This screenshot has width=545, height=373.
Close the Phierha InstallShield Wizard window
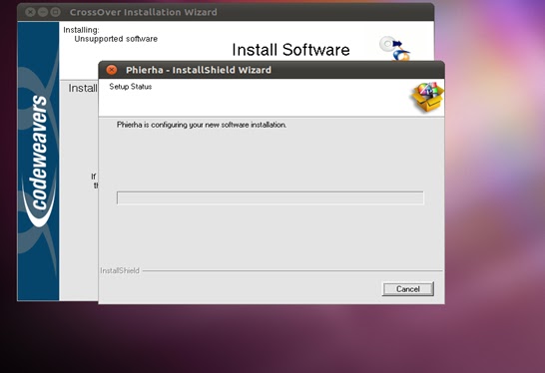tap(111, 70)
